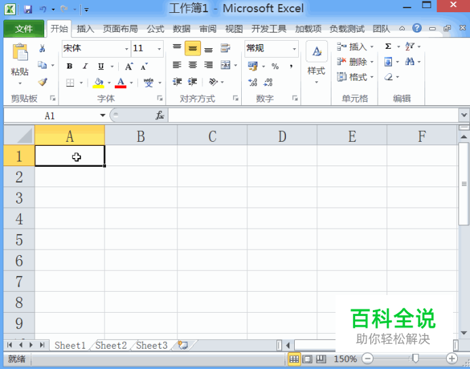Toggle middle vertical alignment
This screenshot has width=470, height=369.
(193, 48)
